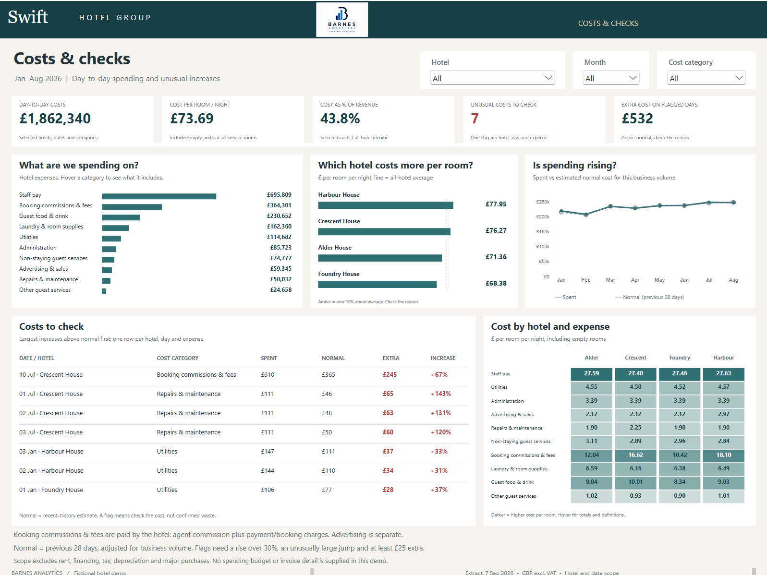Click the Foundry column header in matrix

[680, 358]
